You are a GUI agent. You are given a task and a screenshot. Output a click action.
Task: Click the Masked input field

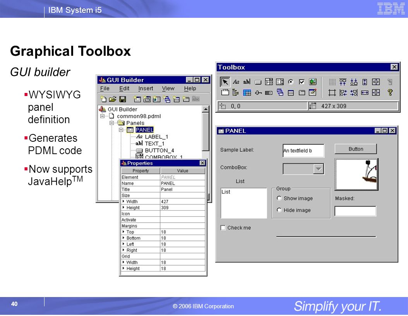[355, 211]
